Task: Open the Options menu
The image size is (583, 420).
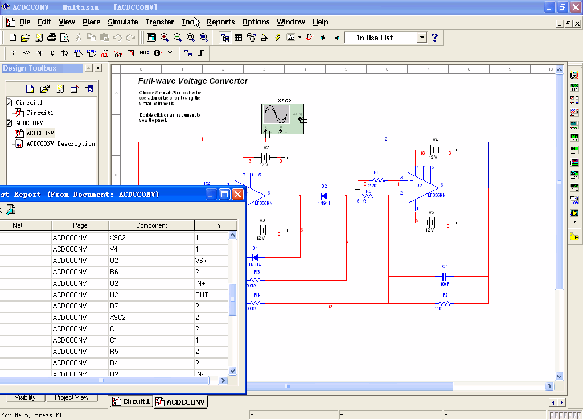Action: 256,22
